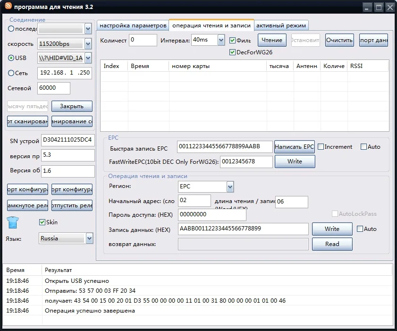The height and width of the screenshot is (331, 397).
Task: Select the Сеть network radio button
Action: point(11,73)
